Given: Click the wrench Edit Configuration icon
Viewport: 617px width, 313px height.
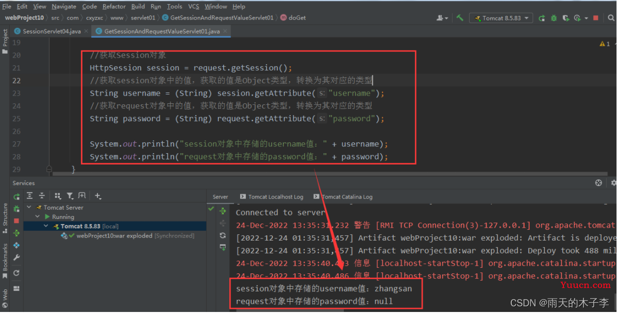Looking at the screenshot, I should point(16,257).
